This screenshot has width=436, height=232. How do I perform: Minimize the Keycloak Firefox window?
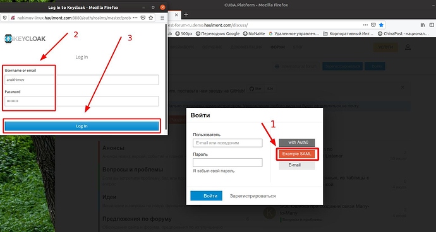point(143,7)
